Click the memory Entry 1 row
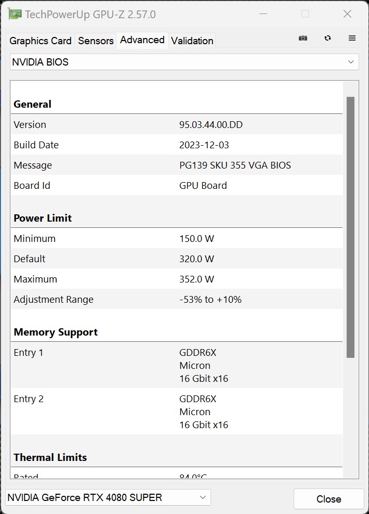This screenshot has height=514, width=369. 176,365
